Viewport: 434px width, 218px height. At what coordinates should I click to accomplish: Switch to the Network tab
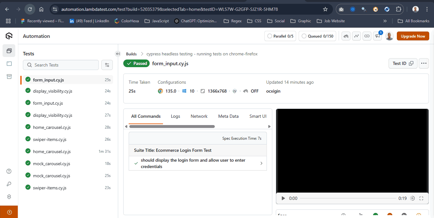click(x=199, y=116)
